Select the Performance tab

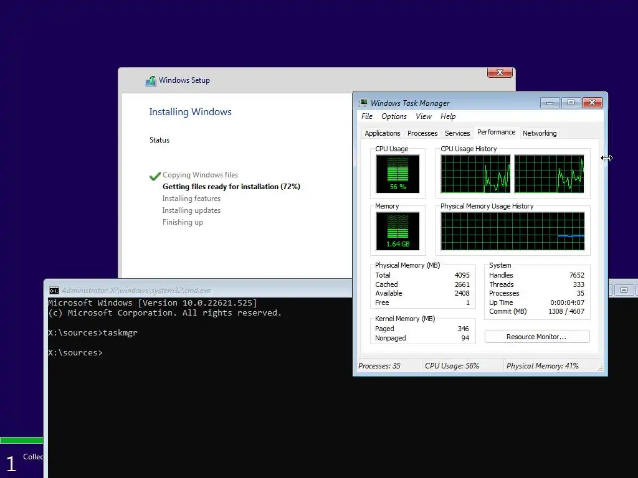(496, 132)
